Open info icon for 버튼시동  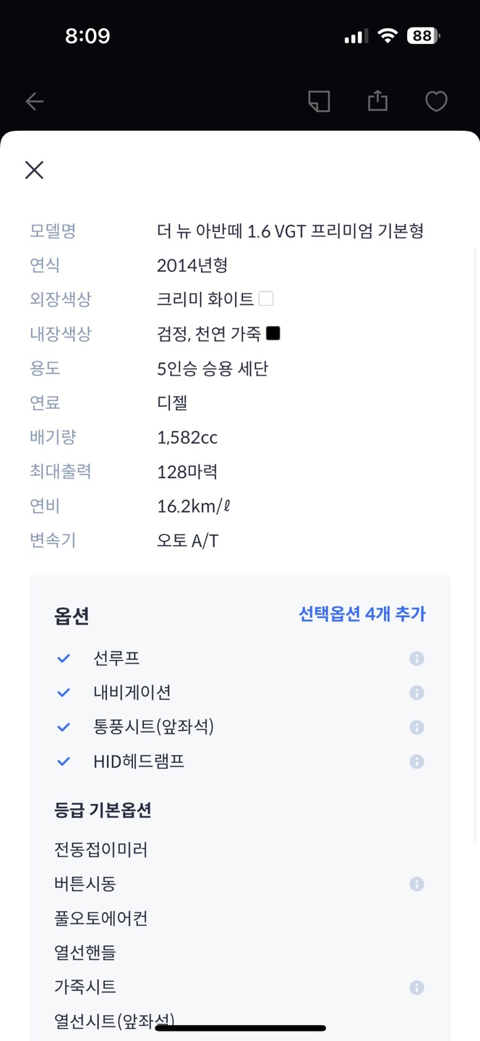click(x=416, y=884)
